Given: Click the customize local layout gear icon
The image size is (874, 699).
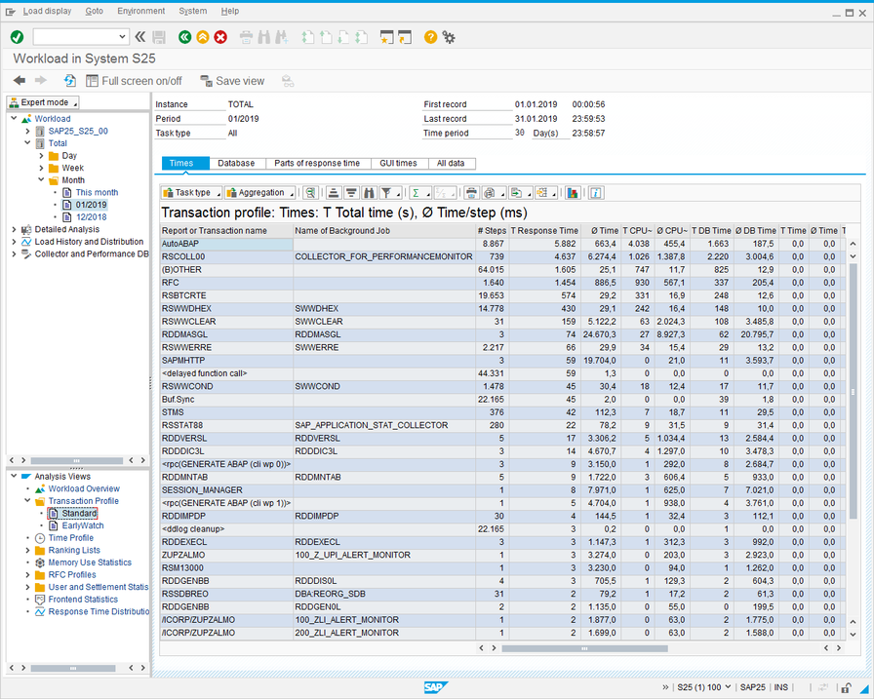Looking at the screenshot, I should point(448,38).
